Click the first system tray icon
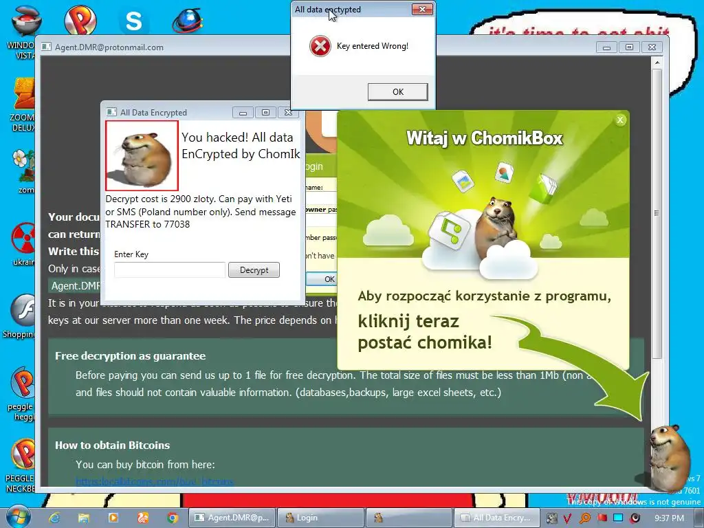This screenshot has height=528, width=704. [551, 518]
